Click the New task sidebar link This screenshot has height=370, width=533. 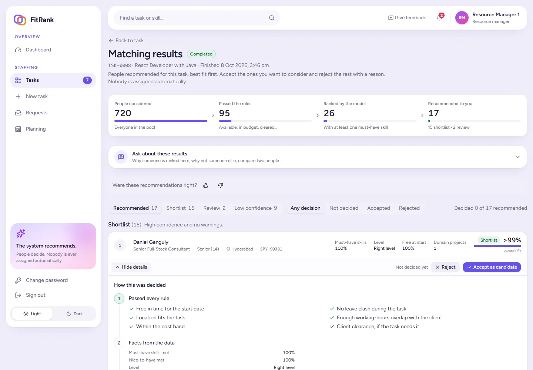(53, 97)
